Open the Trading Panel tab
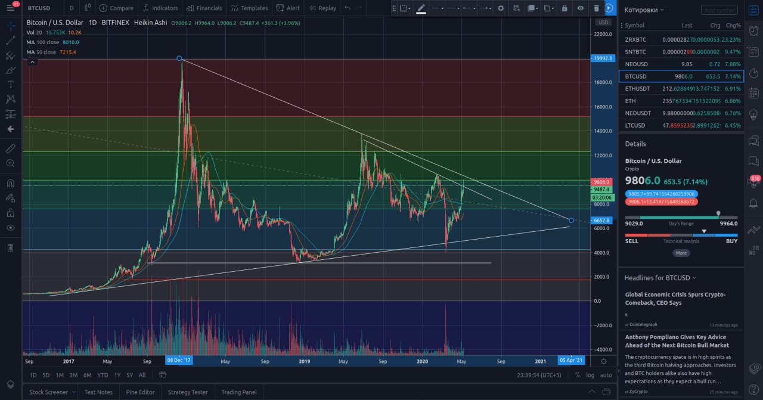The width and height of the screenshot is (763, 400). pyautogui.click(x=239, y=392)
